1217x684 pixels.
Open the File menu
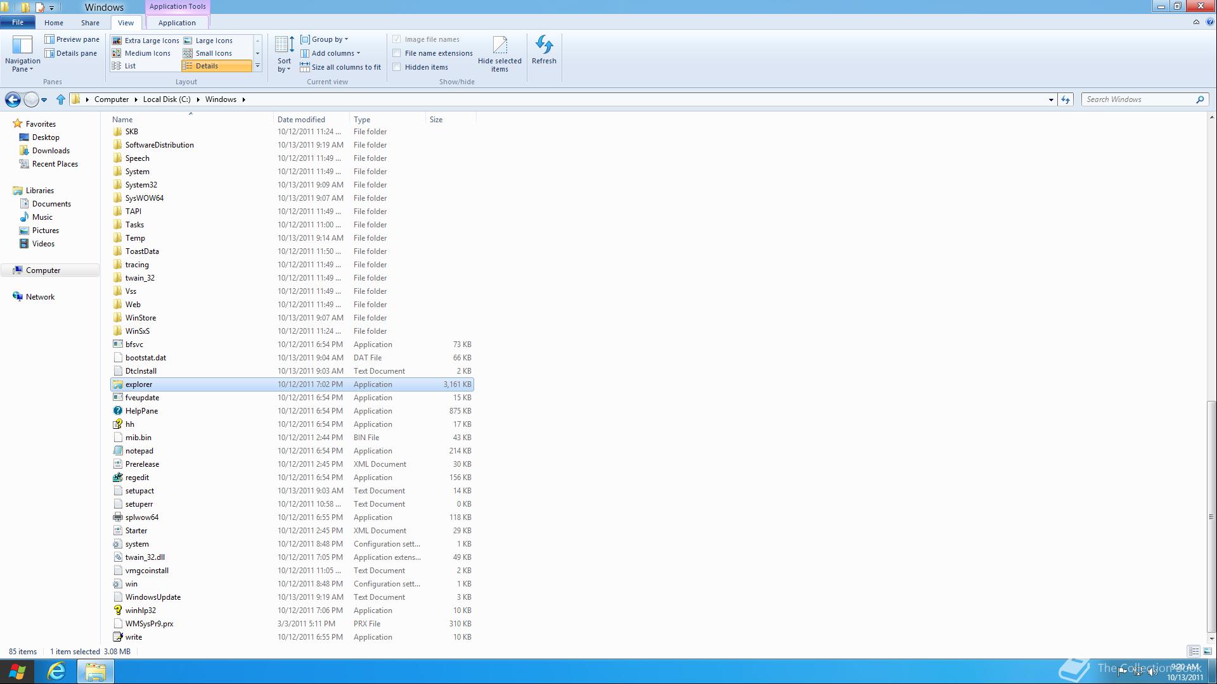click(x=18, y=22)
